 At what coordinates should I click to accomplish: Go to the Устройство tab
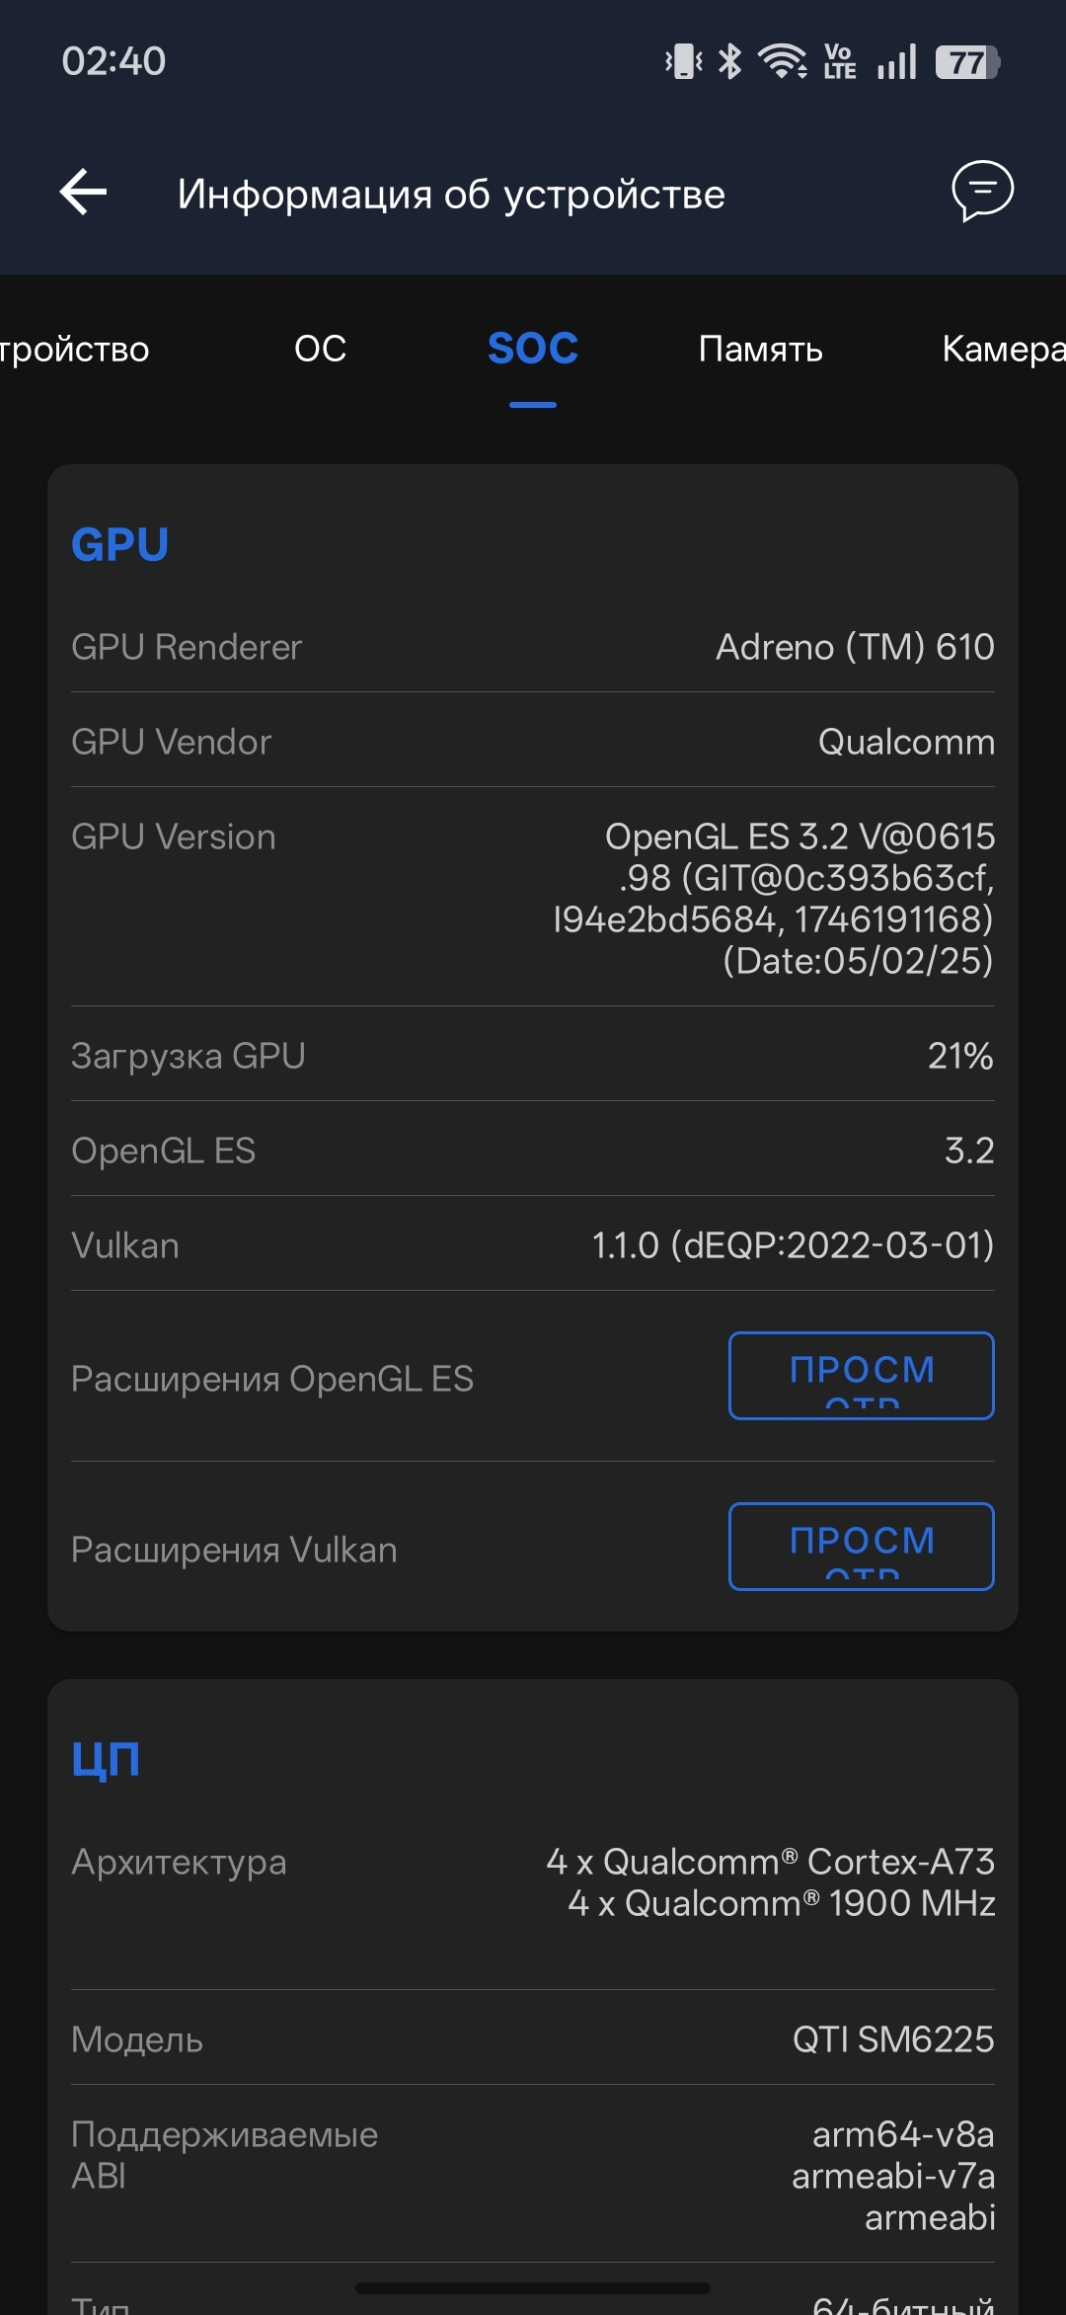click(x=75, y=349)
